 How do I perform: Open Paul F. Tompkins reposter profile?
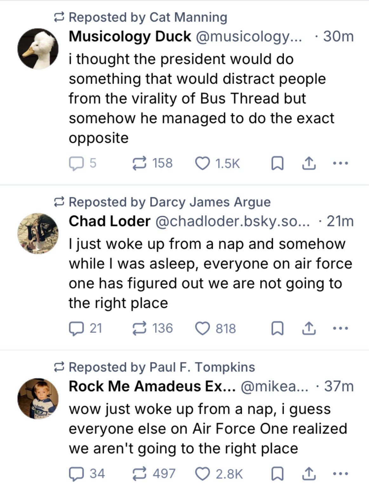click(202, 367)
